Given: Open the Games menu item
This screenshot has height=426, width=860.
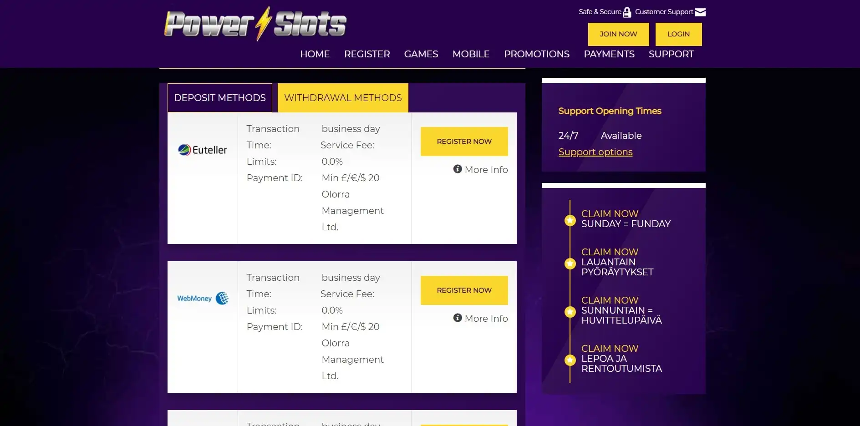Looking at the screenshot, I should tap(421, 54).
